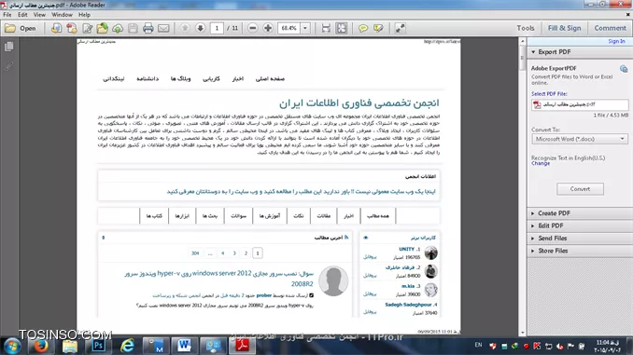This screenshot has height=355, width=633.
Task: Add a sticky note comment
Action: (x=363, y=28)
